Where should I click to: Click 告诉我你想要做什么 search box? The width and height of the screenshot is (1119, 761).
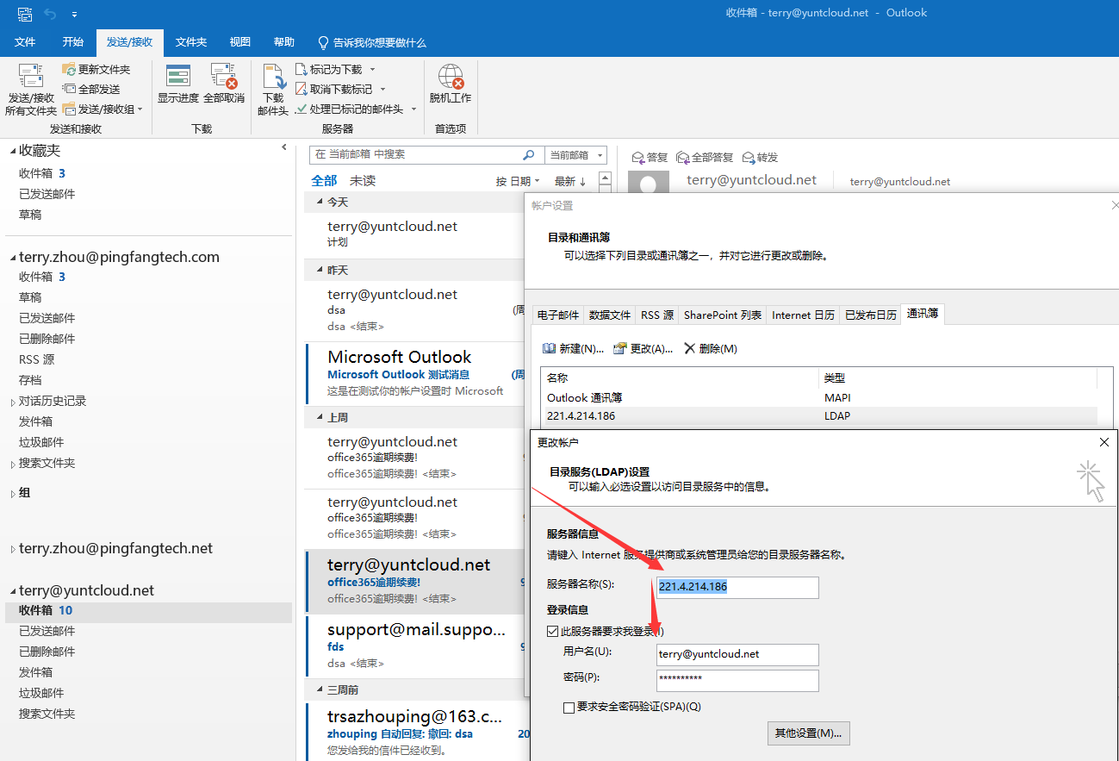(372, 42)
